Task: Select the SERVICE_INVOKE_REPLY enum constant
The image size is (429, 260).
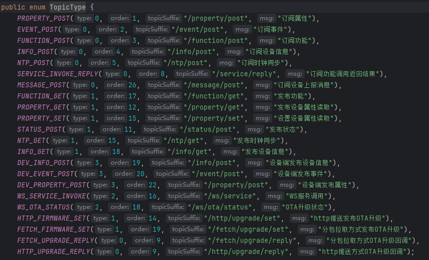Action: click(x=58, y=74)
